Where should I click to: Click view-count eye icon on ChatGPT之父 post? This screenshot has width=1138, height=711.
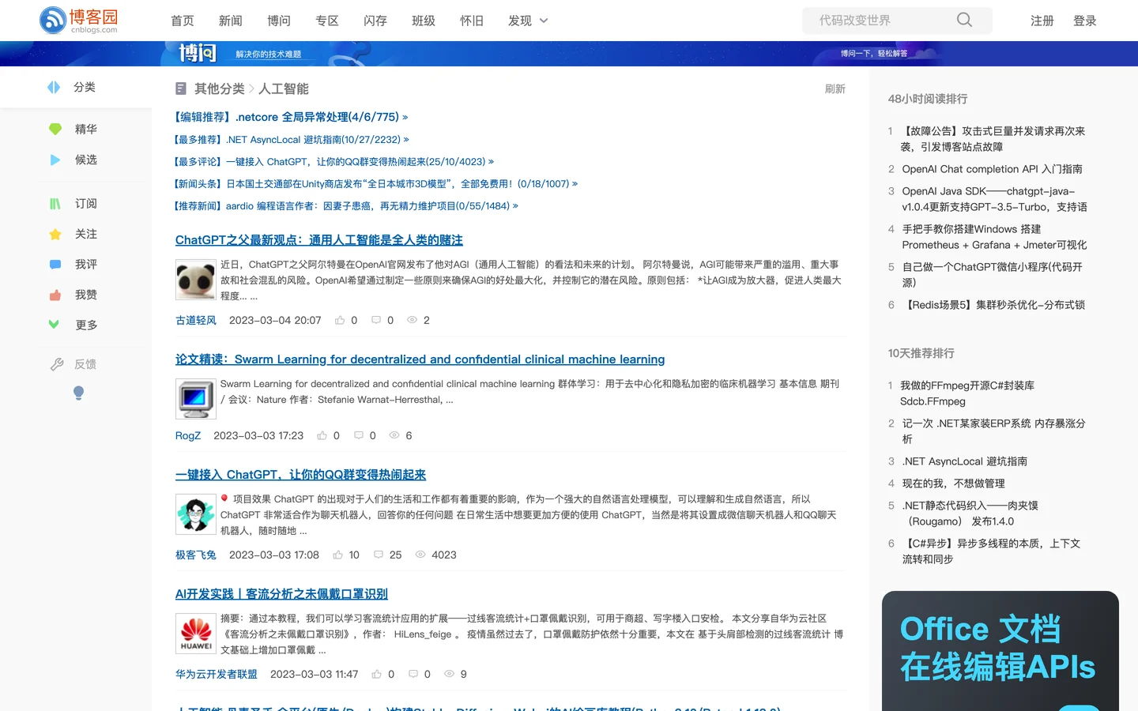click(412, 320)
